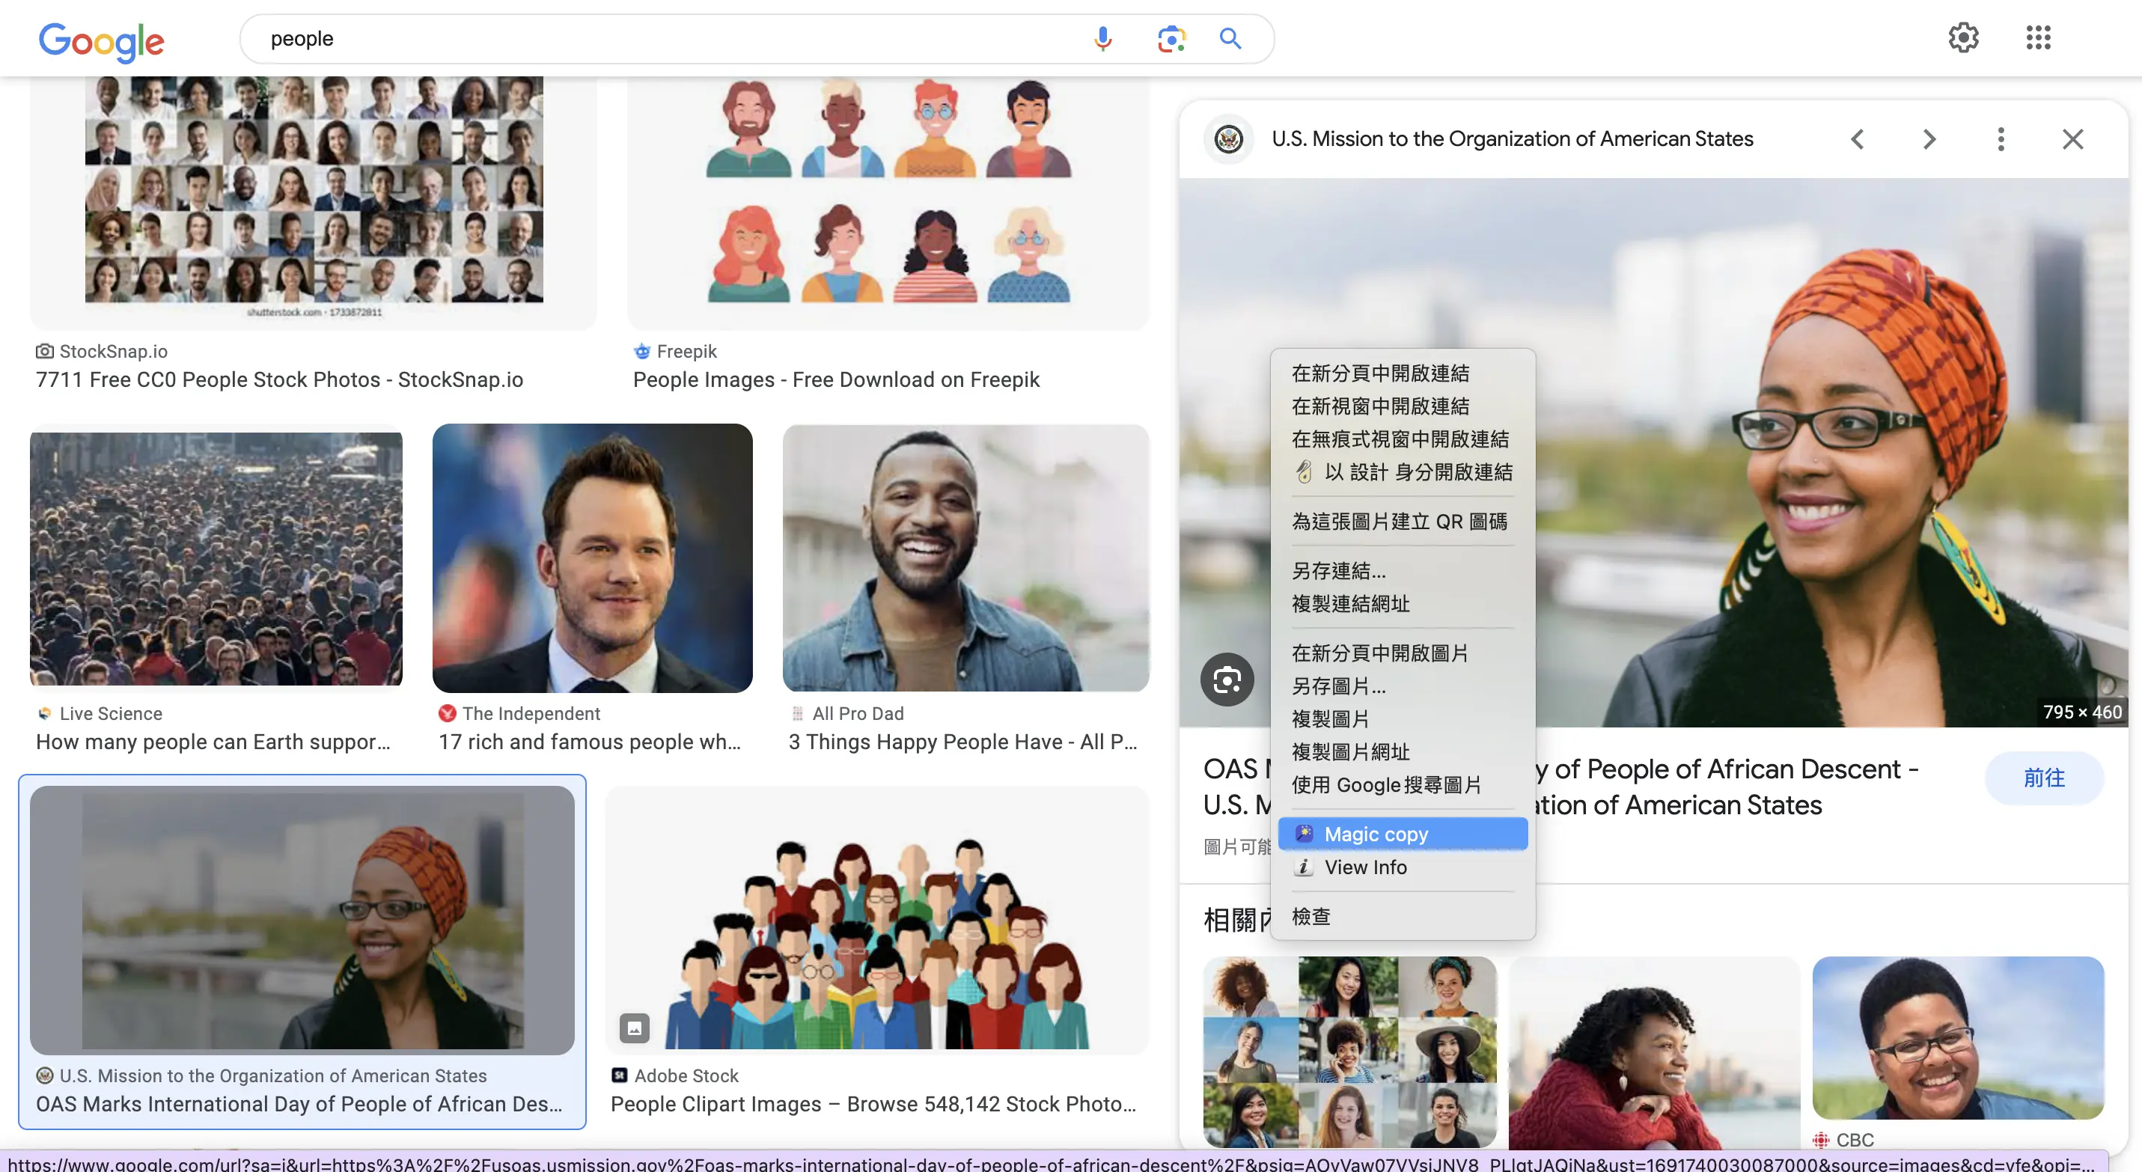Select 在新視窗中開啟連結 from context menu
Screen dimensions: 2142x1172
[1402, 406]
